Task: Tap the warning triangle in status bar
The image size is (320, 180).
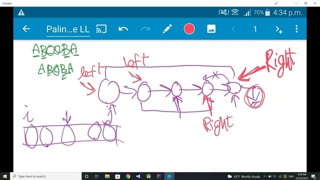Action: [x=21, y=12]
